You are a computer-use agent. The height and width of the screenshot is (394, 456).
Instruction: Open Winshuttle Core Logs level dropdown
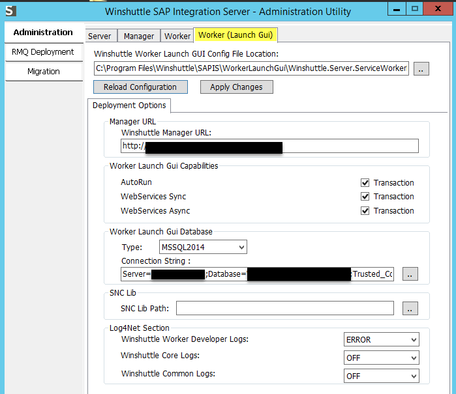[x=381, y=358]
